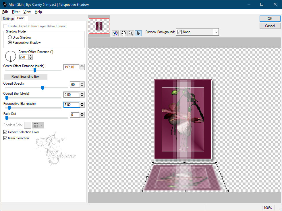Maximize the Eye Candy window
The height and width of the screenshot is (211, 282).
pyautogui.click(x=262, y=4)
